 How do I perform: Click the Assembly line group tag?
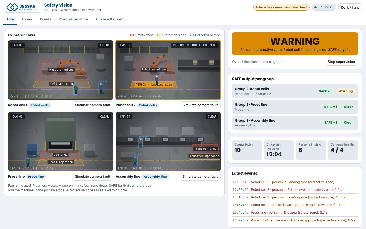tap(155, 177)
